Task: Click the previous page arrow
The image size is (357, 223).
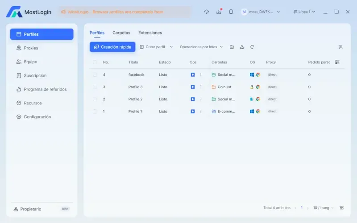Action: [x=295, y=208]
